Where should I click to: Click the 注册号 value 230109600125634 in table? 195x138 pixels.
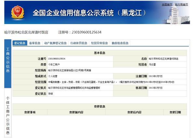point(57,59)
